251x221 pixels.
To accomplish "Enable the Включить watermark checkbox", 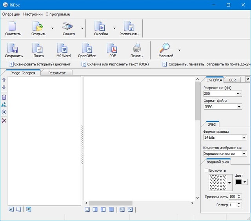I will [x=207, y=170].
